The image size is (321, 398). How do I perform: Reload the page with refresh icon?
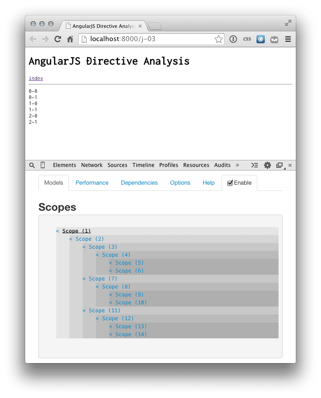57,39
